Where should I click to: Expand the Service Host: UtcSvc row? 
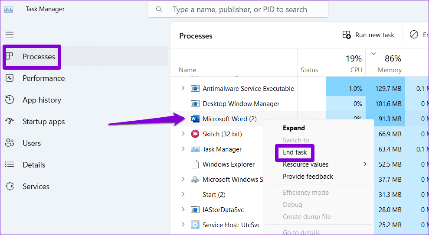click(x=183, y=225)
